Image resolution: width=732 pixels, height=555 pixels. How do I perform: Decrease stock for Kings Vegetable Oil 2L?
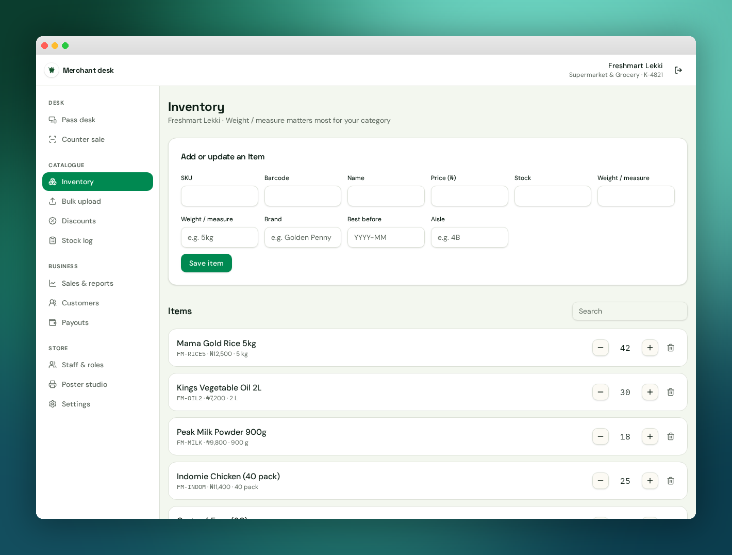tap(601, 392)
